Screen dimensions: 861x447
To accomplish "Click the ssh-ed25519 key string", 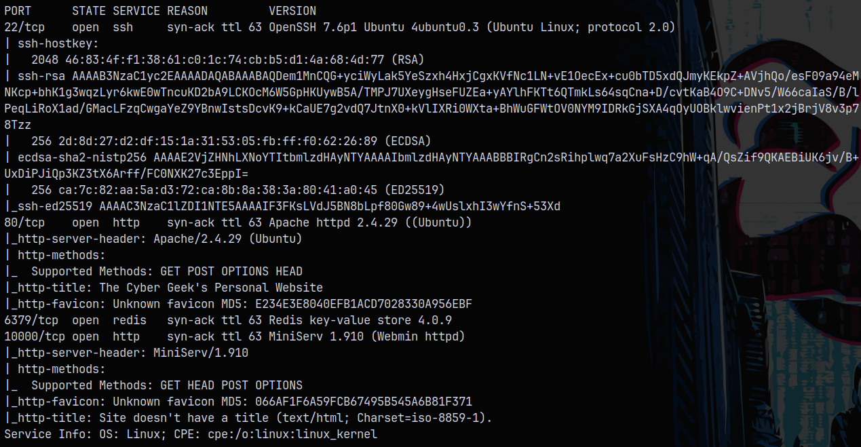I will (330, 206).
